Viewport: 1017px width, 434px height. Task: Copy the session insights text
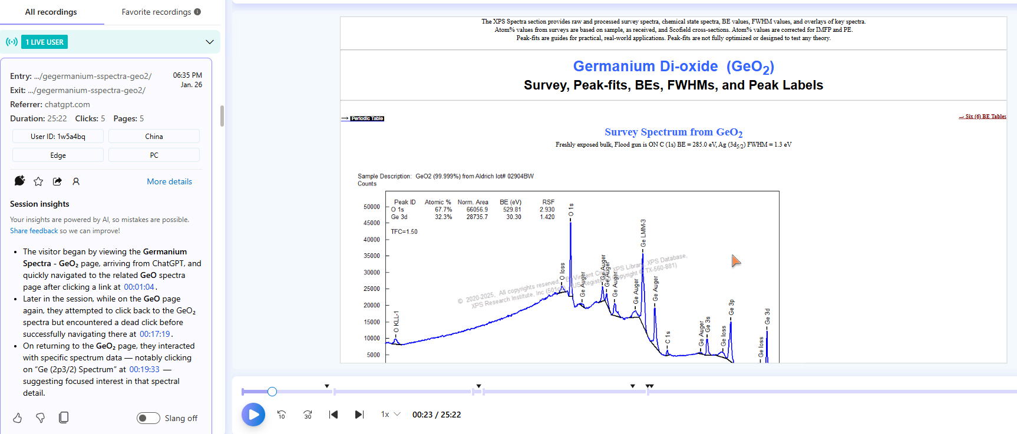(64, 418)
